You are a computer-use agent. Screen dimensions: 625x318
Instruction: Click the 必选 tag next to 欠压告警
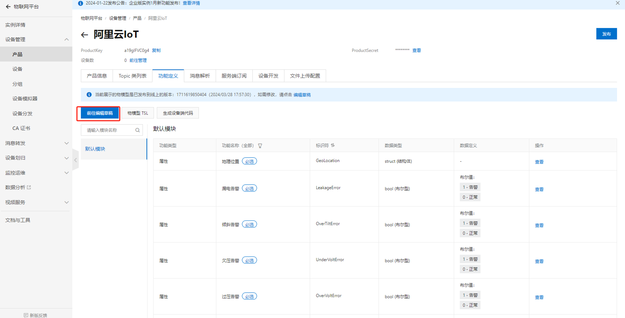click(x=250, y=261)
